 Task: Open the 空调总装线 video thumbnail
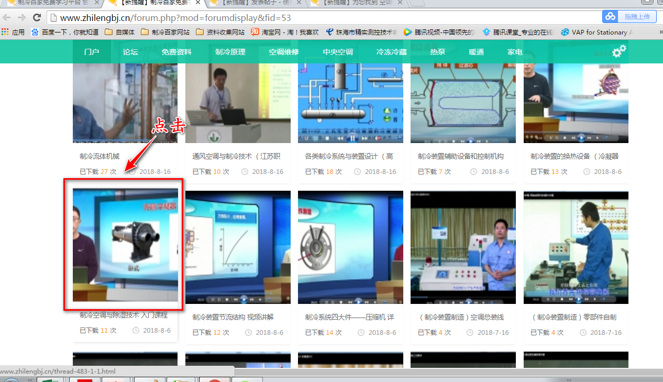click(463, 247)
